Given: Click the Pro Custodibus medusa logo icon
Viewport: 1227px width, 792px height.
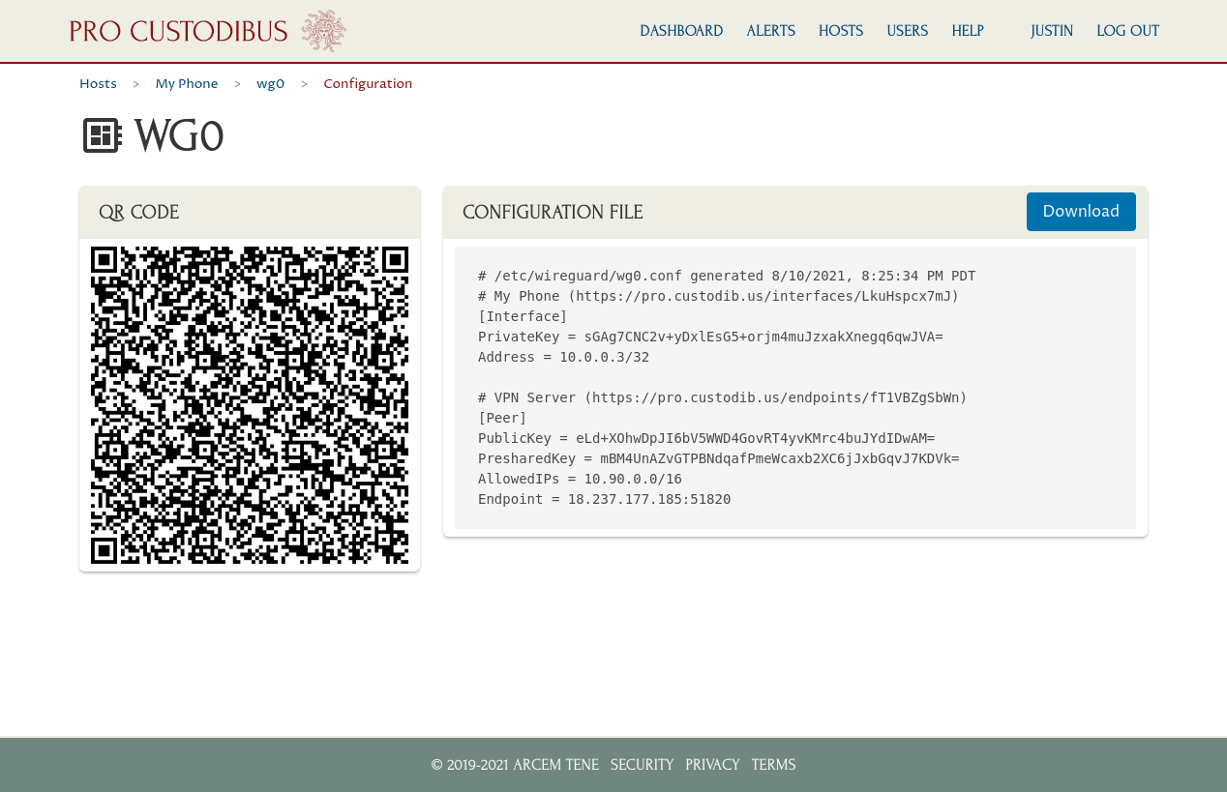Looking at the screenshot, I should [323, 31].
